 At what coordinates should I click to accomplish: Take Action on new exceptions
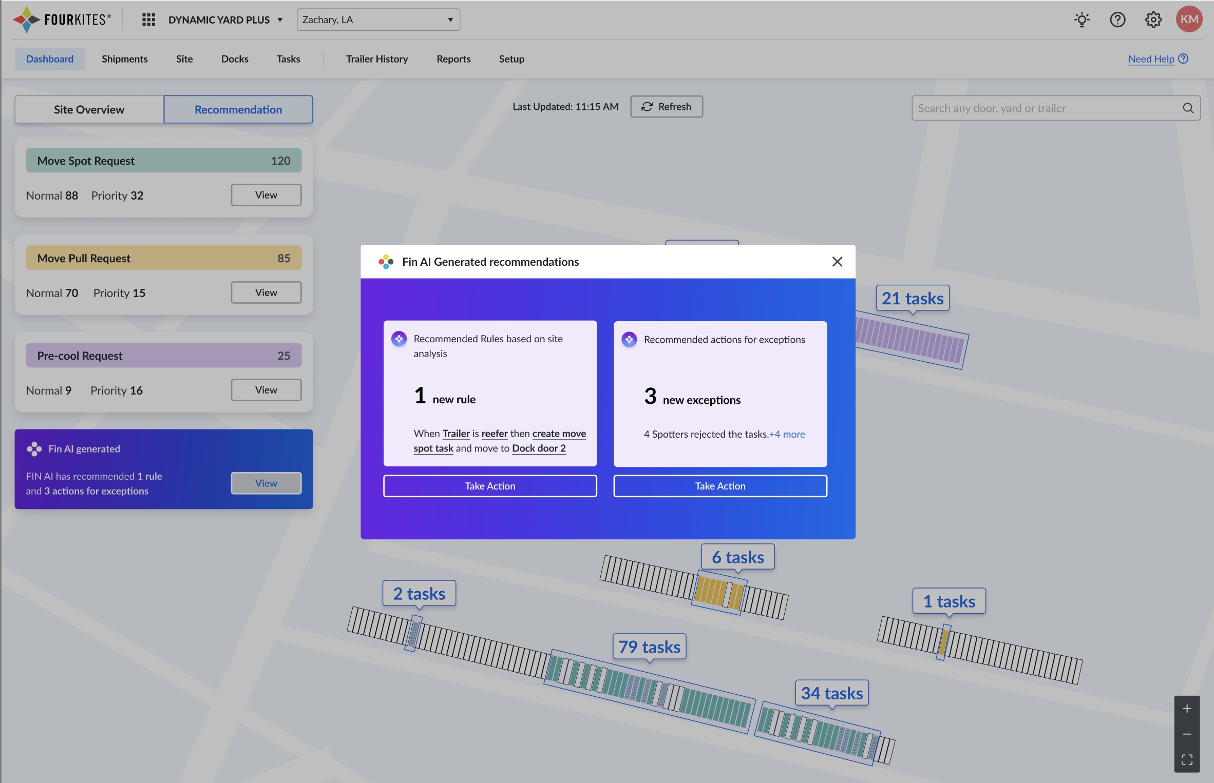point(720,486)
